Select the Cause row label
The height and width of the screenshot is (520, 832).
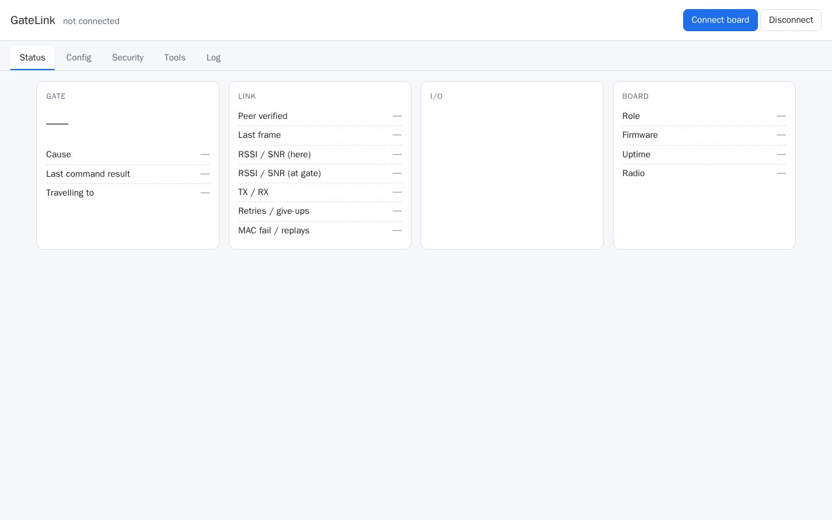coord(58,155)
